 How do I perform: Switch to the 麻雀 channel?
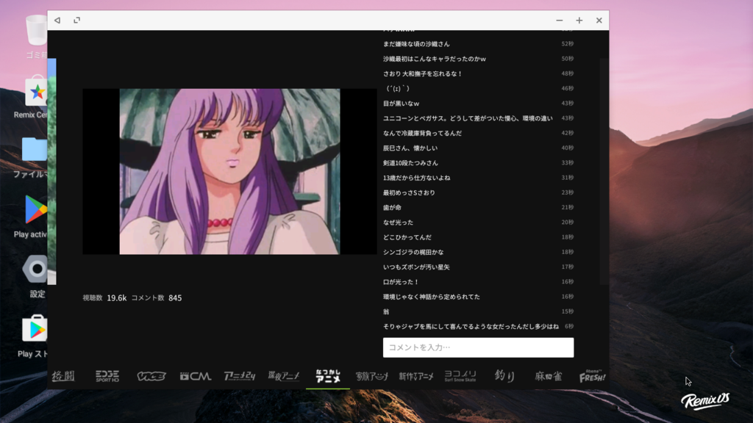(x=549, y=377)
